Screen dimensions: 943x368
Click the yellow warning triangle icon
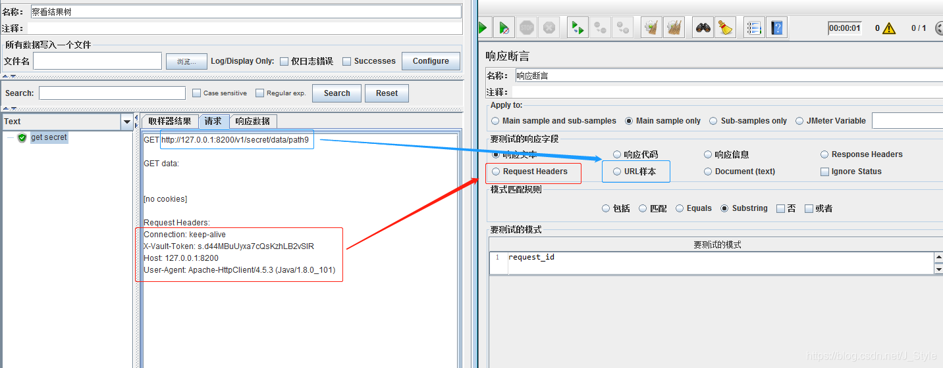click(x=889, y=28)
